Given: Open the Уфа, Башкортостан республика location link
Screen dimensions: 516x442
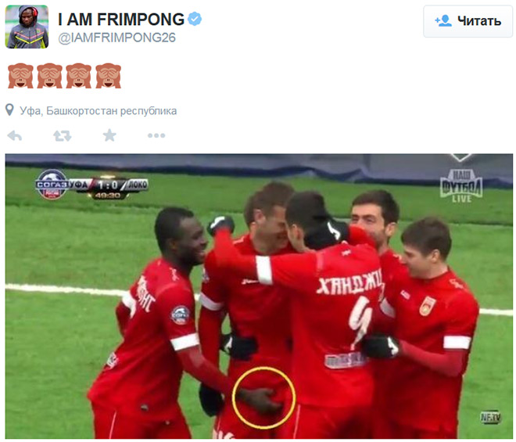Looking at the screenshot, I should point(98,111).
